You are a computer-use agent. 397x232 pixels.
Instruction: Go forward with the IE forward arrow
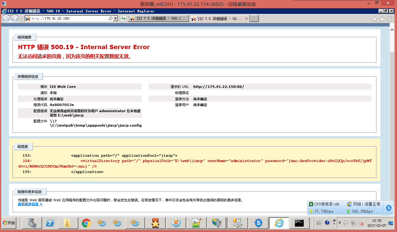tap(14, 19)
